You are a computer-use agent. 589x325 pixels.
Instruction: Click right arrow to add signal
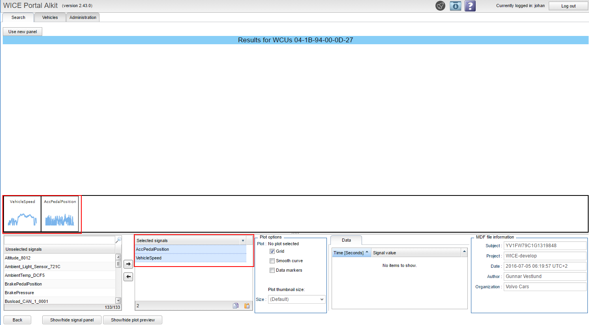(x=128, y=264)
